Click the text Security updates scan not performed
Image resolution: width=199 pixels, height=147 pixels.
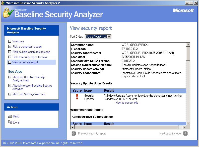(143, 65)
